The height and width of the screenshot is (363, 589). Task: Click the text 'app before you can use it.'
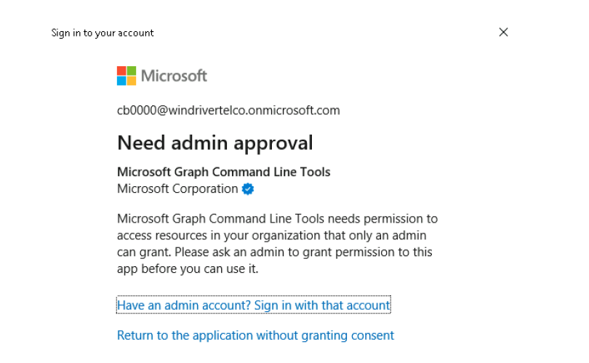(188, 268)
